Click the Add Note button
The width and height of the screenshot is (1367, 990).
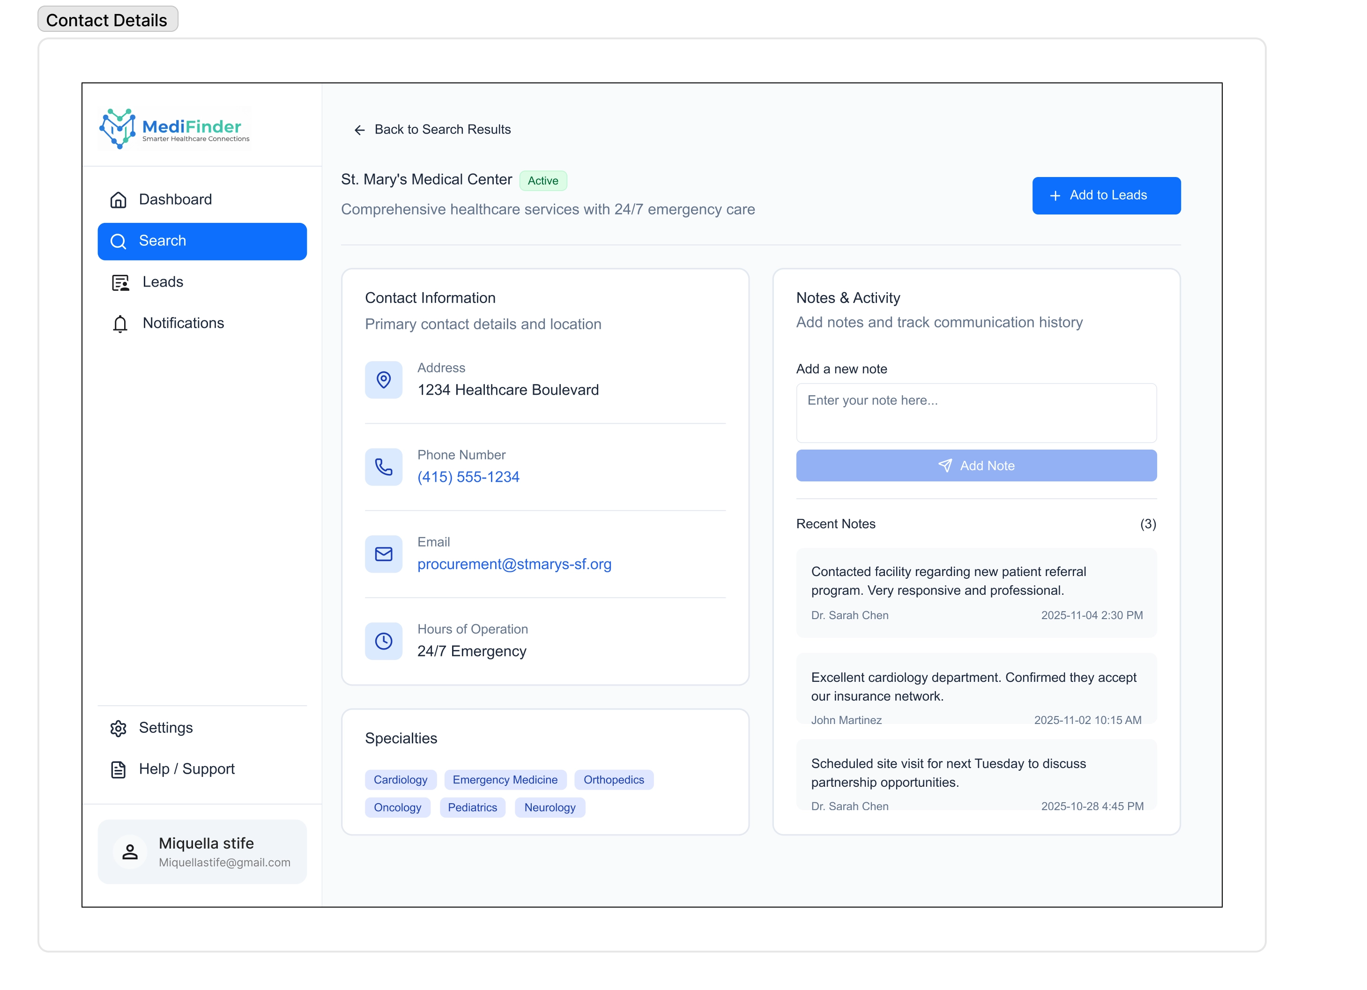(976, 466)
